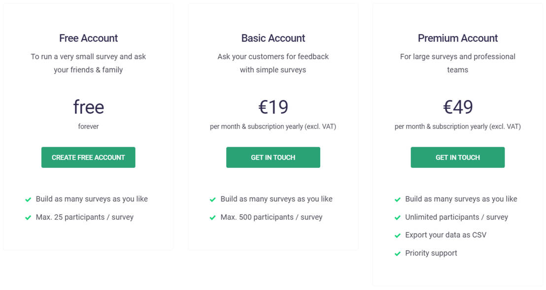The image size is (546, 290).
Task: Click the 'free forever' price label
Action: (x=88, y=111)
